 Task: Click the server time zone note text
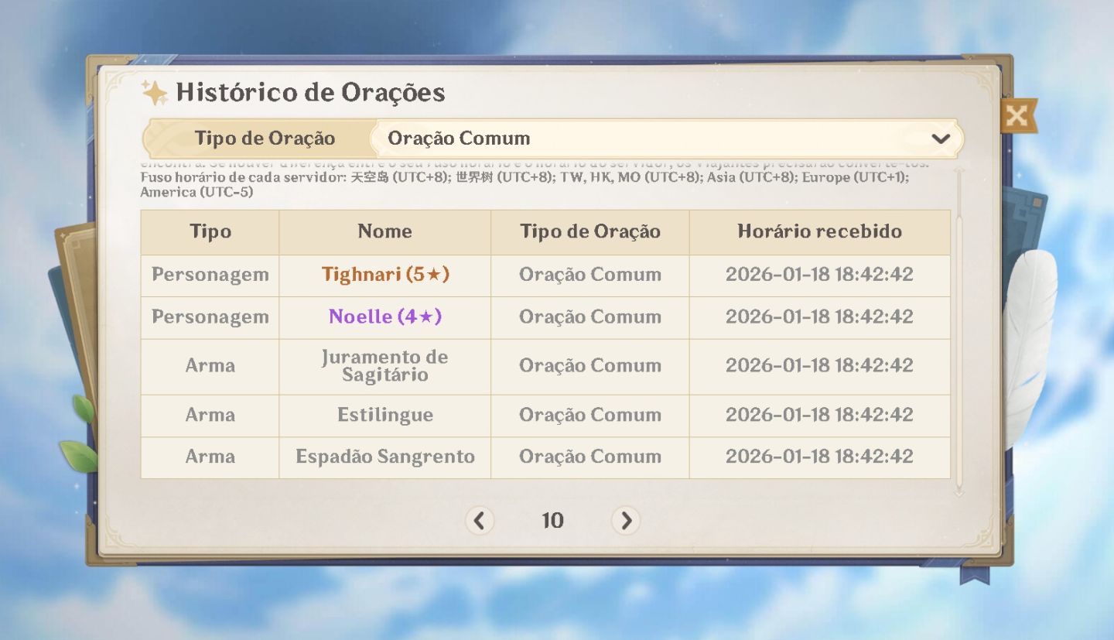(x=525, y=184)
